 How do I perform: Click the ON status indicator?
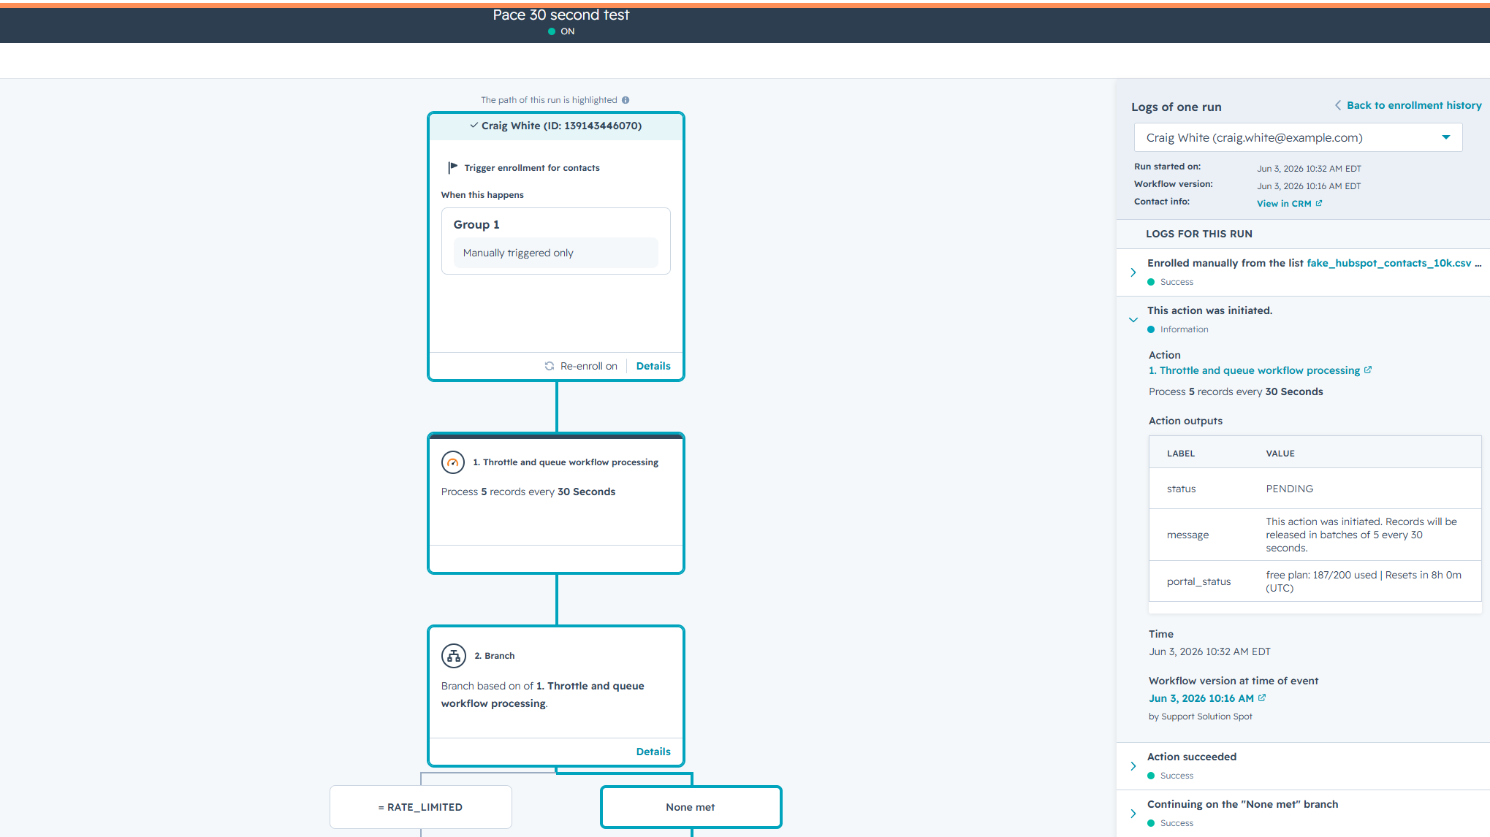tap(561, 31)
